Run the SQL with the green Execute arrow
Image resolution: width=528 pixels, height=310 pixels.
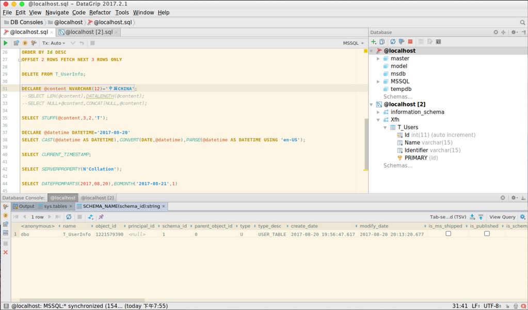tap(6, 43)
